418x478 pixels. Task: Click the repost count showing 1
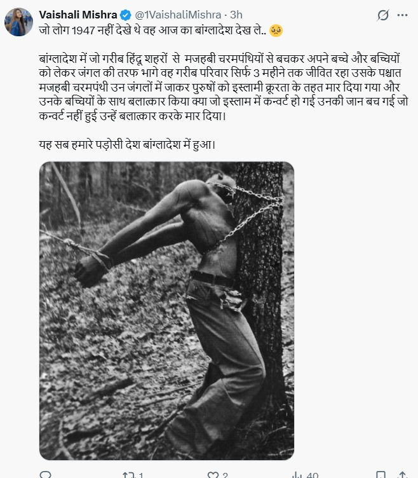pyautogui.click(x=141, y=475)
